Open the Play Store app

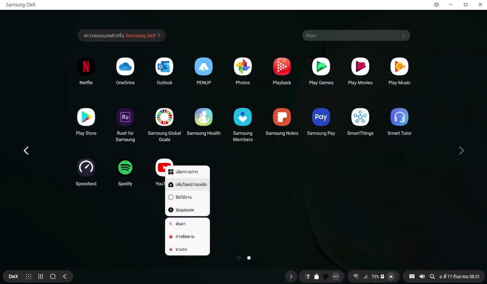(86, 117)
